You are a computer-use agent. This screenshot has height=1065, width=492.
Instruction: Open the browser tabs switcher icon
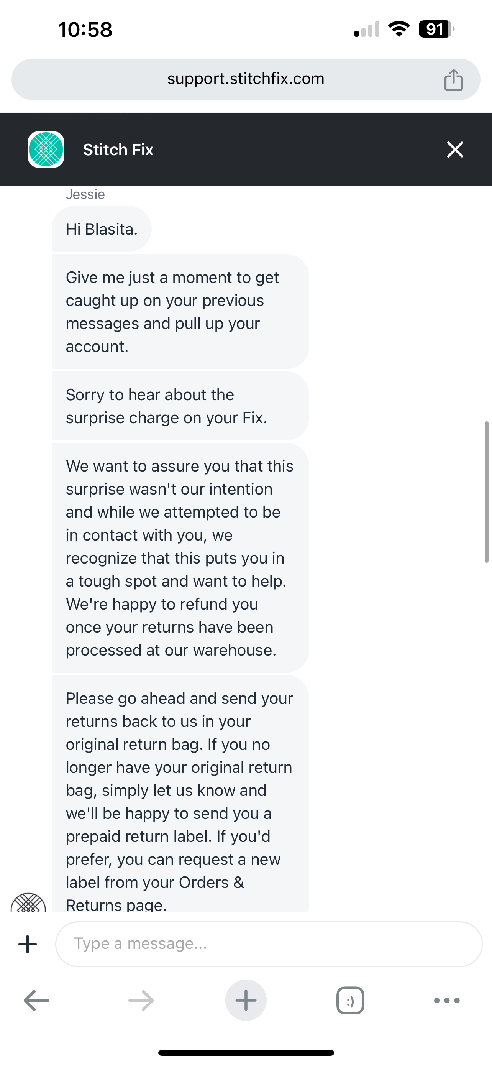coord(350,1001)
